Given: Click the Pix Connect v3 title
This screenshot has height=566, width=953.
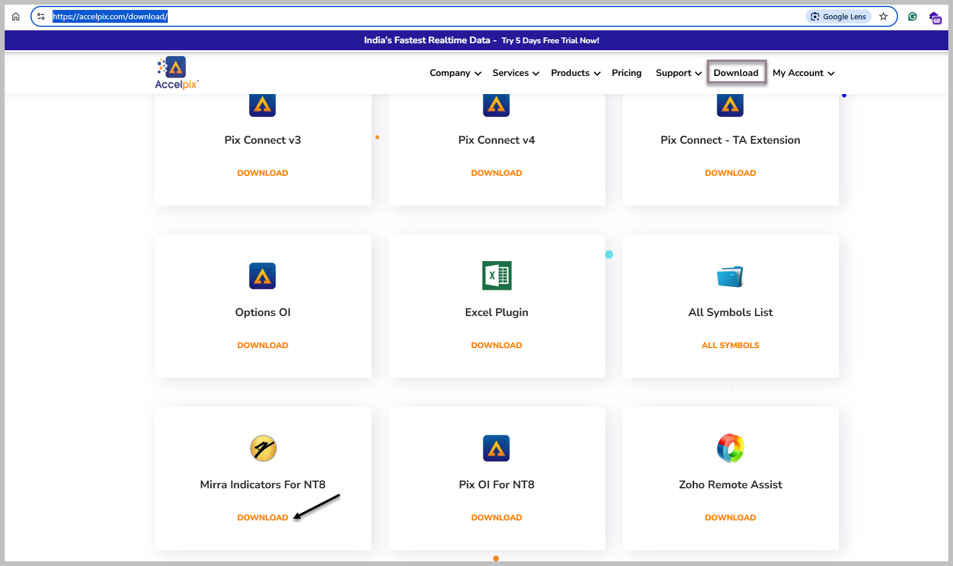Looking at the screenshot, I should (263, 140).
